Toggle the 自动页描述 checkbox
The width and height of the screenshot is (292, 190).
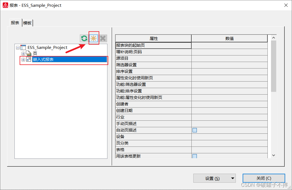click(x=195, y=130)
